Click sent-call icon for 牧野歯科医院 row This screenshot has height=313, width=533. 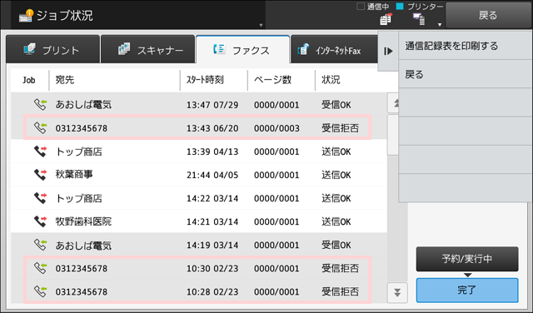point(40,221)
